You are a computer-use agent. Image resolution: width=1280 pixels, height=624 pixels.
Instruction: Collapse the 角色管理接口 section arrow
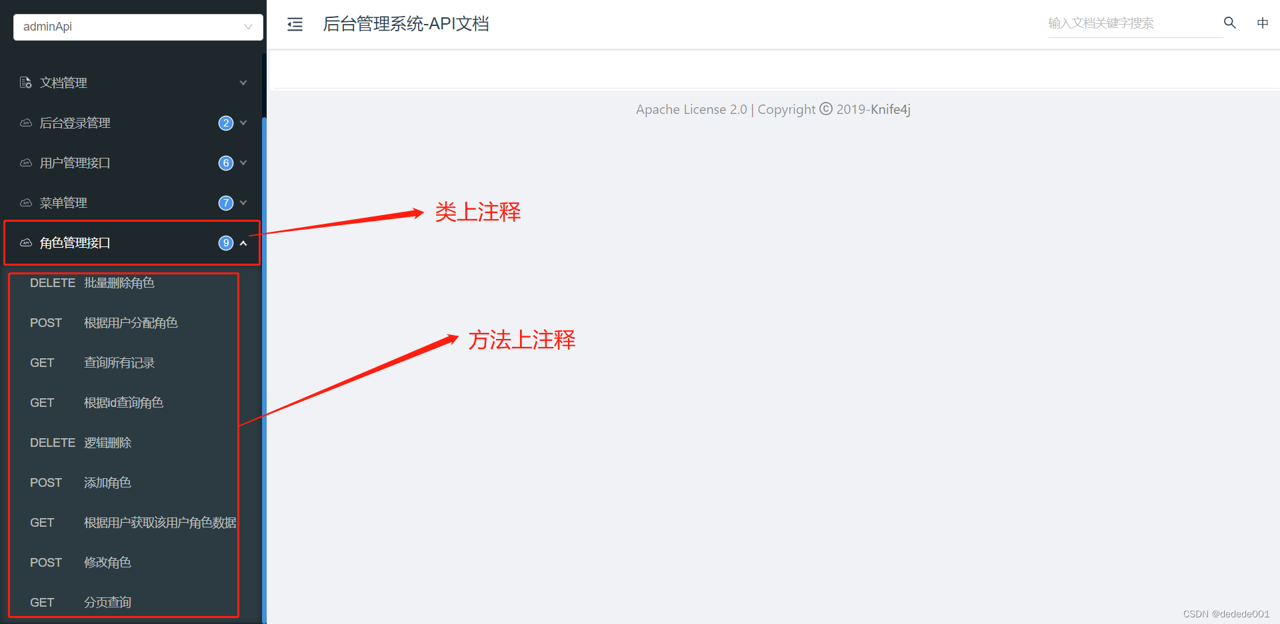[x=243, y=243]
